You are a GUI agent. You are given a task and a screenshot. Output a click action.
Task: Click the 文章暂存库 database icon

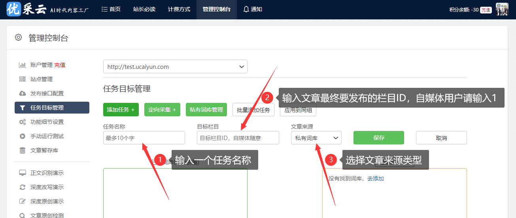coord(23,150)
